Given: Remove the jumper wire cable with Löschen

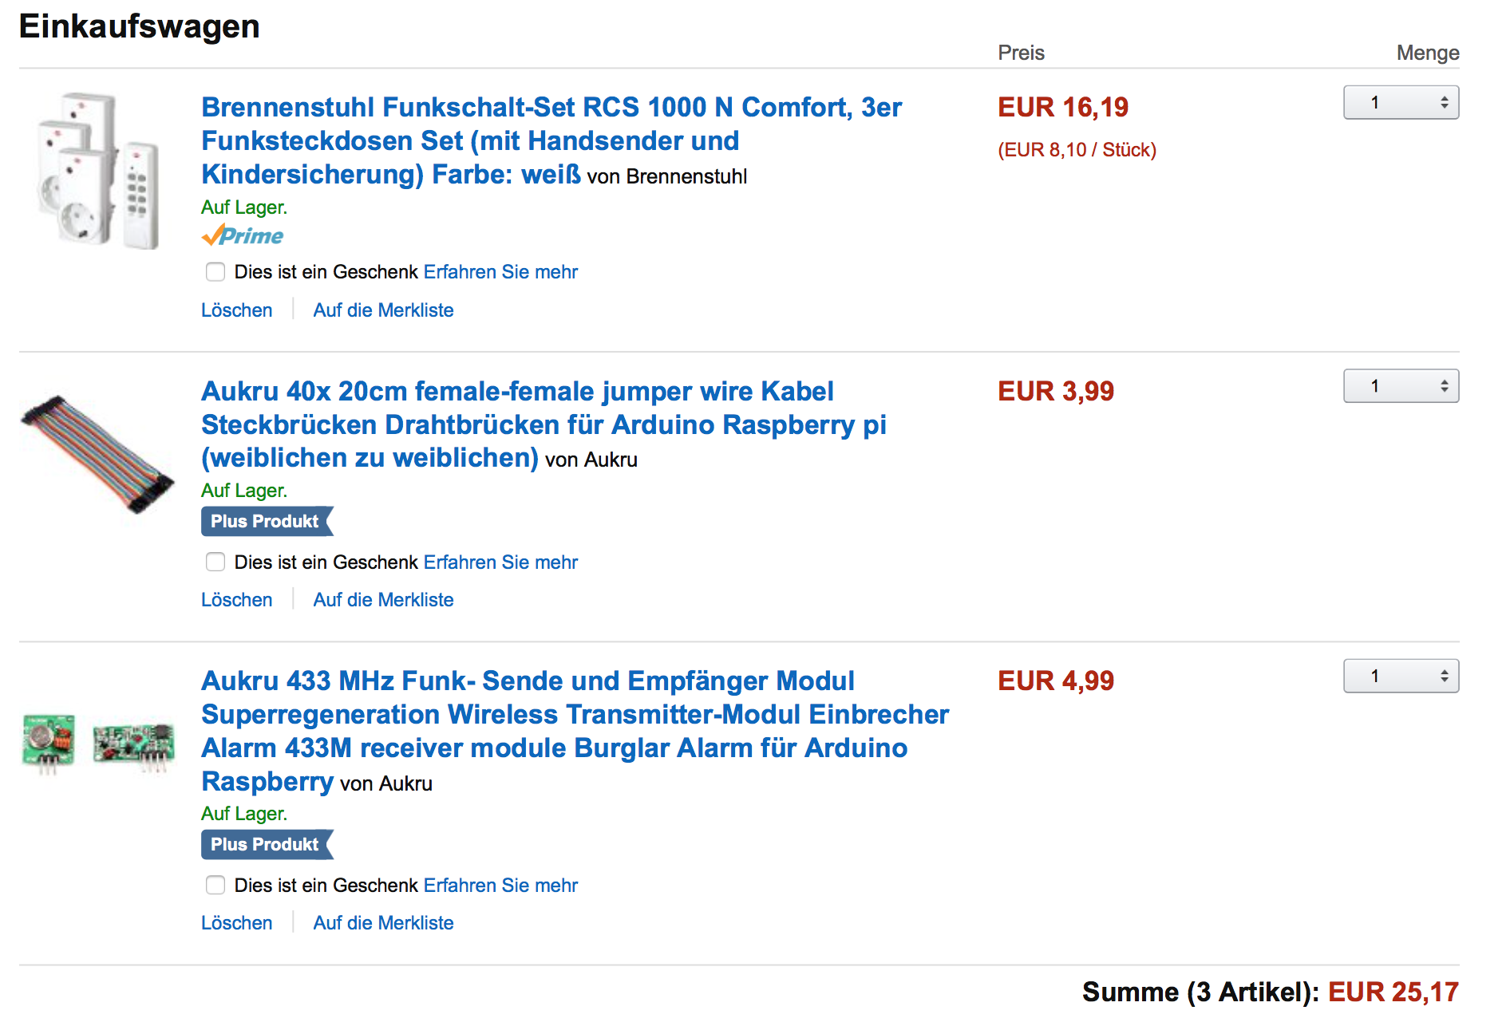Looking at the screenshot, I should 236,600.
